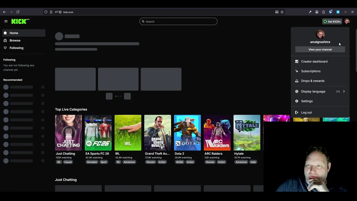
Task: Click Hytale category title text
Action: 239,154
